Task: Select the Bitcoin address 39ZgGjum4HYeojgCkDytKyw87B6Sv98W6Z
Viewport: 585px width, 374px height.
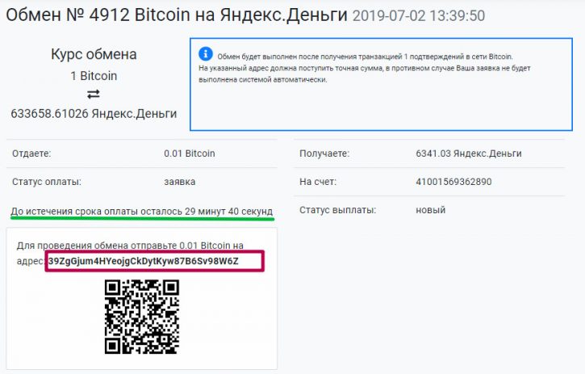Action: click(x=144, y=261)
